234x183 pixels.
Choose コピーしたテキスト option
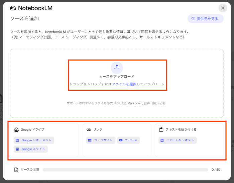pyautogui.click(x=178, y=140)
